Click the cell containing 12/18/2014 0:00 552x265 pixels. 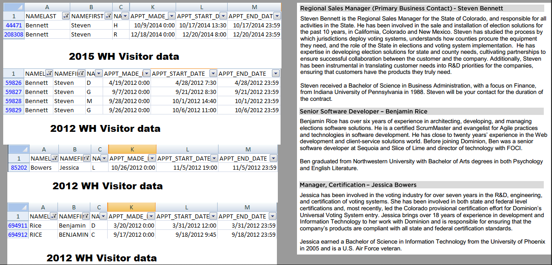click(152, 34)
